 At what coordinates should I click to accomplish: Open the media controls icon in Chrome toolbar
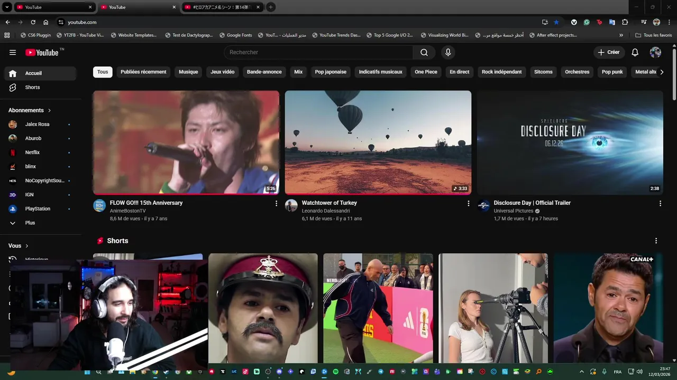tap(644, 22)
